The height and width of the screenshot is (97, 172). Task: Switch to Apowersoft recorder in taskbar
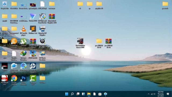tap(105, 94)
